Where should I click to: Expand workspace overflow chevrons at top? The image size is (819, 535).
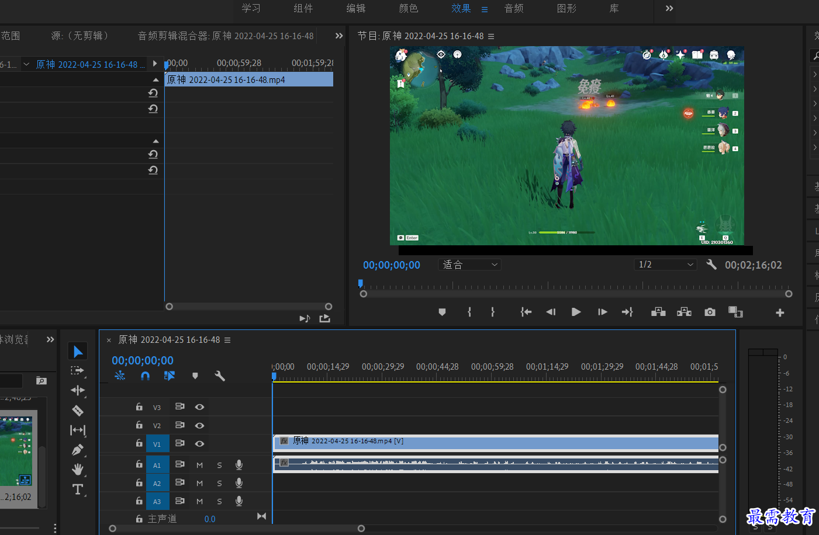coord(669,8)
